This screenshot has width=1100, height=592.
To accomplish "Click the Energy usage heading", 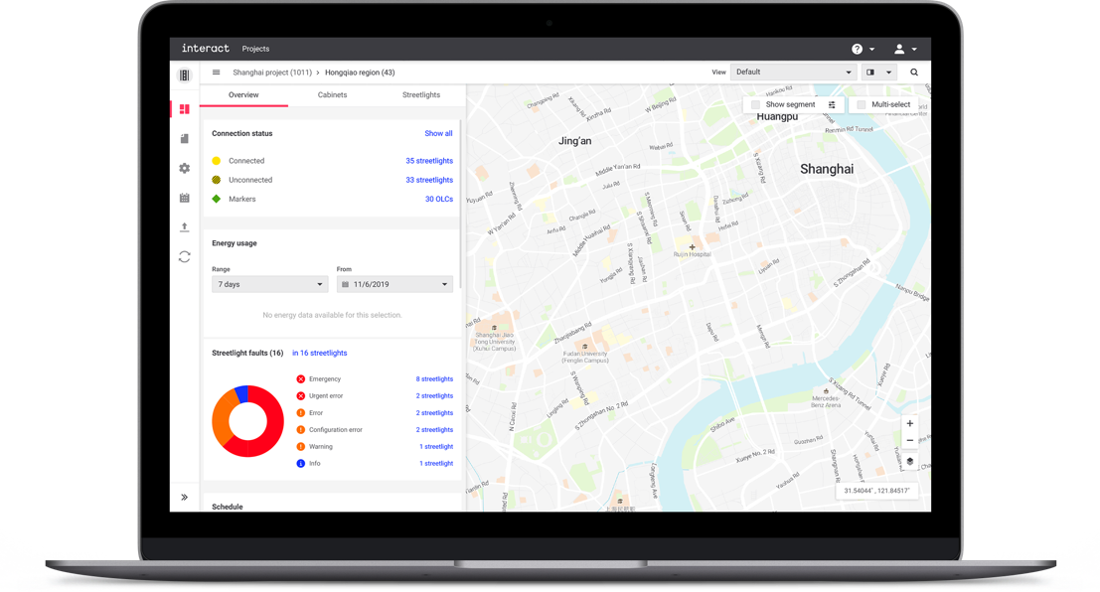I will 235,243.
